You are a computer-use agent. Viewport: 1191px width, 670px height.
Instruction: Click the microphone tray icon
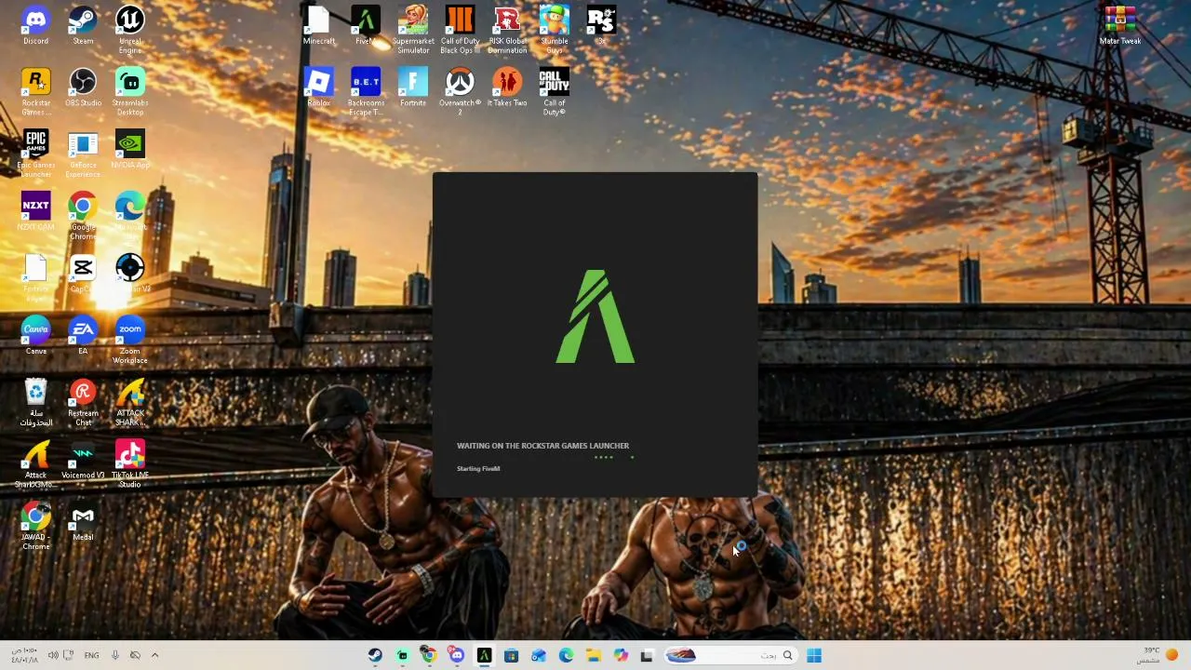pos(115,655)
